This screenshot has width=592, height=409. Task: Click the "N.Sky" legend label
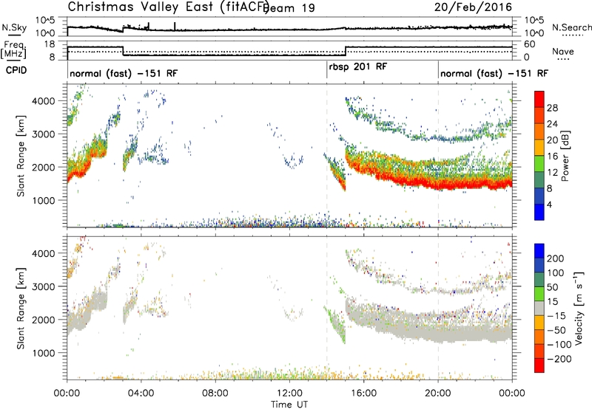coord(14,27)
